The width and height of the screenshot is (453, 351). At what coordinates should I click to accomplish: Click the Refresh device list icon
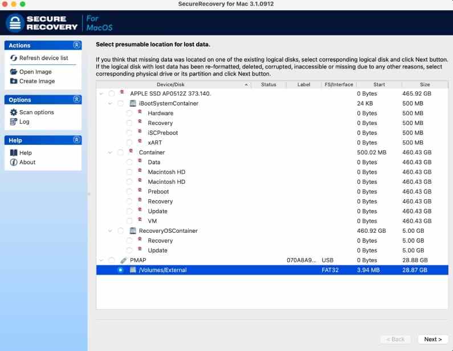tap(14, 58)
